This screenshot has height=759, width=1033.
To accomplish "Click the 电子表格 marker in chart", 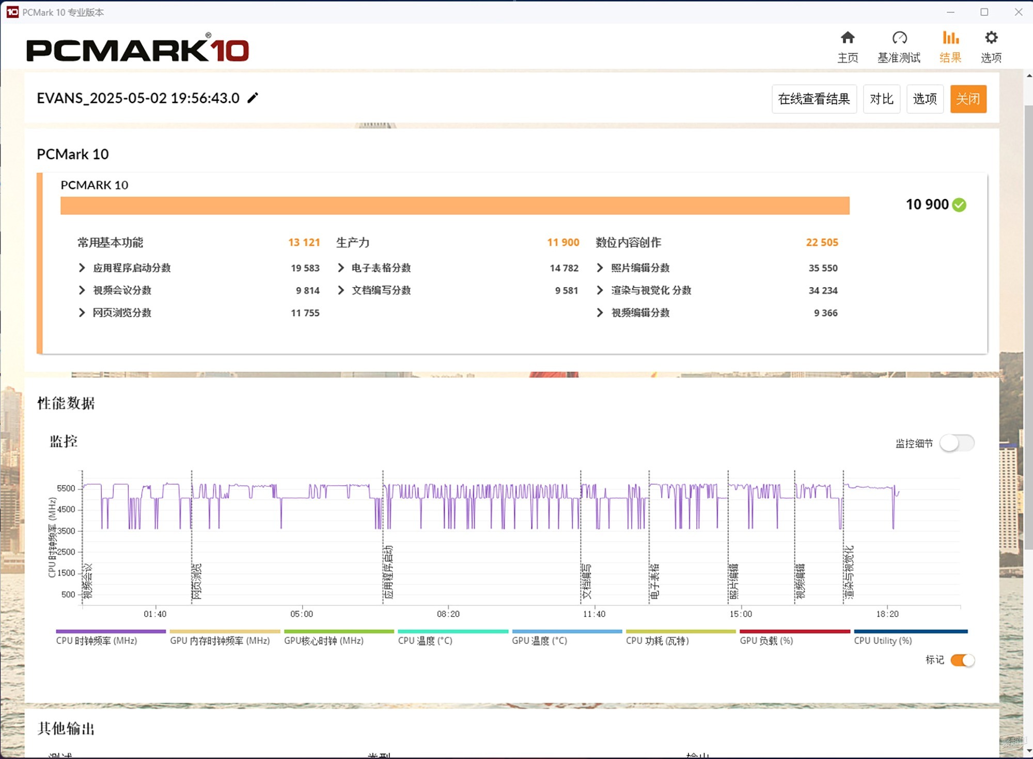I will tap(654, 581).
